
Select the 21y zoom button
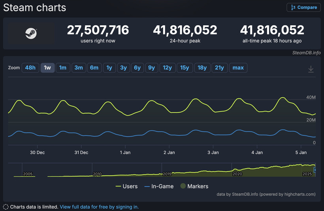(220, 68)
